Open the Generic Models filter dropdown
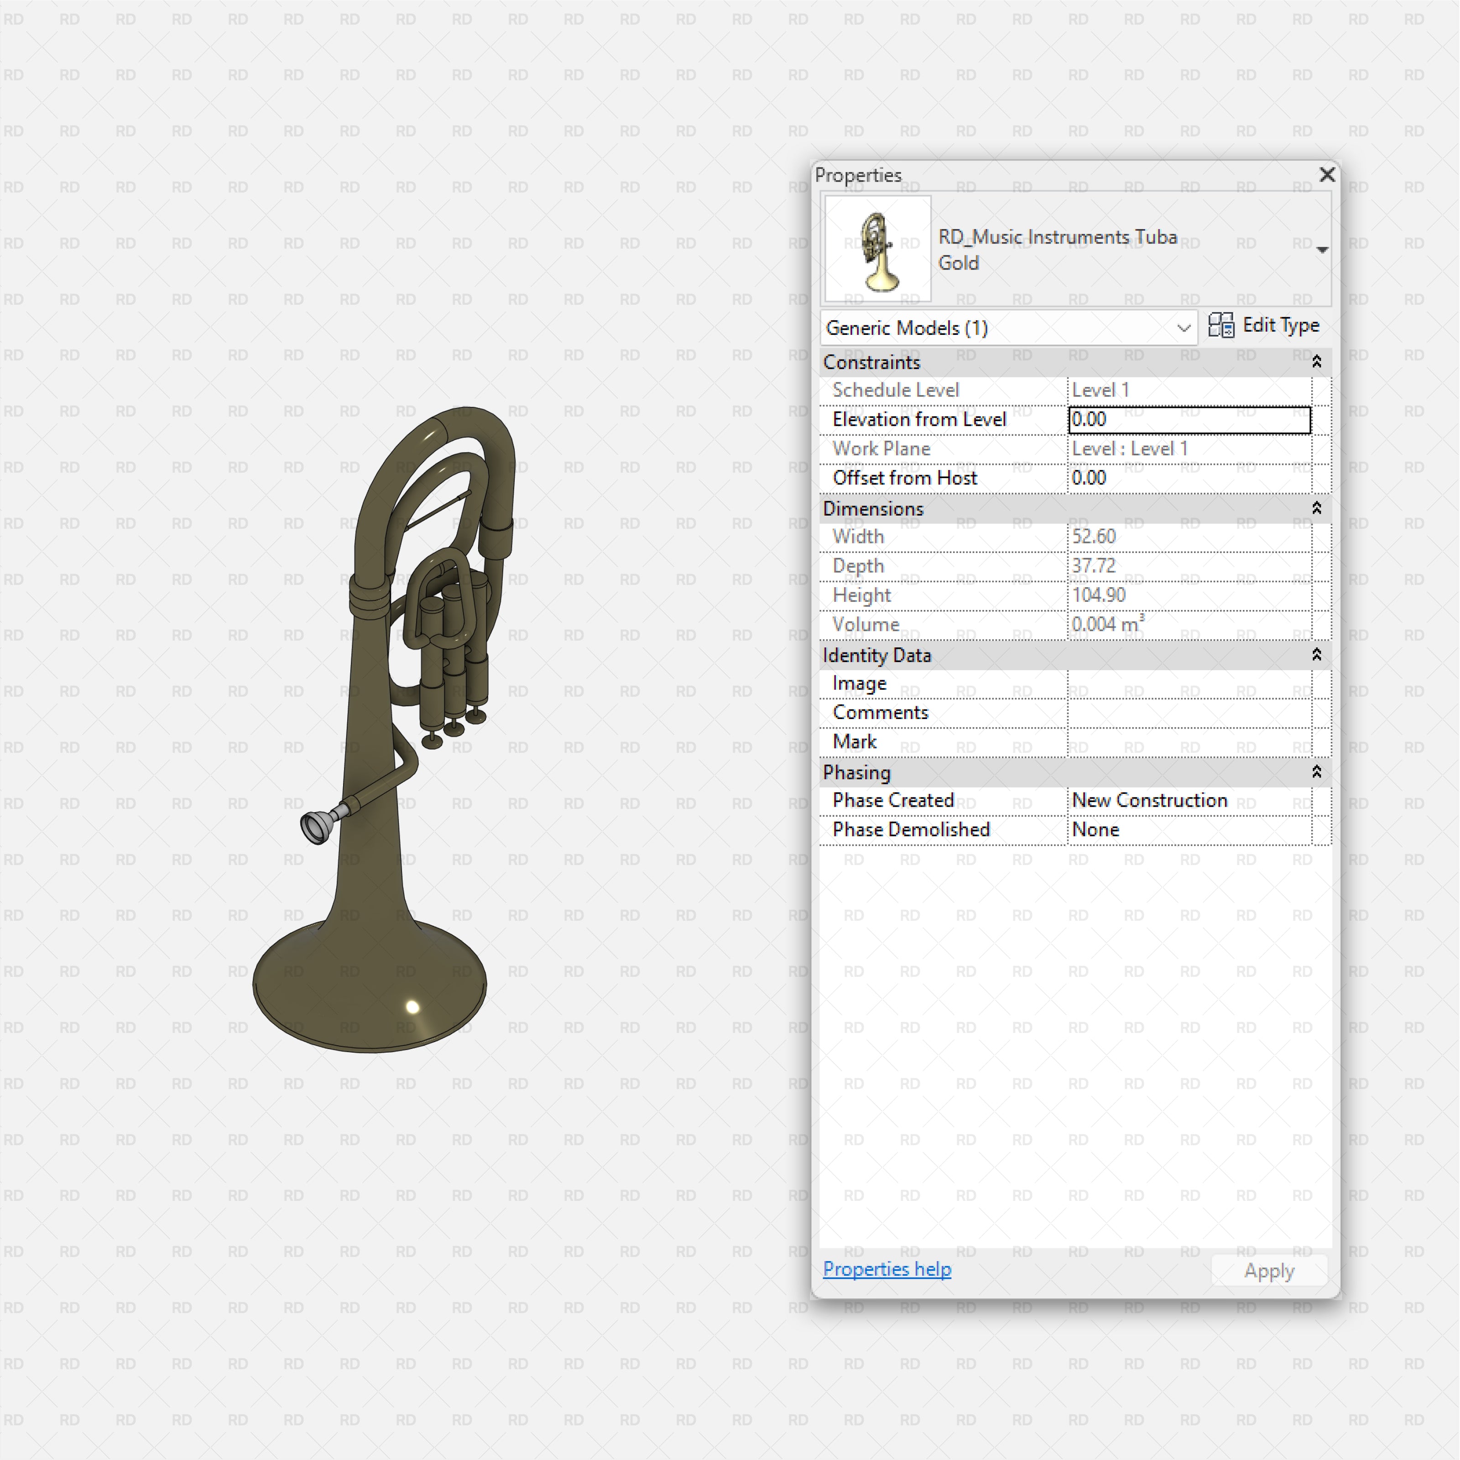The width and height of the screenshot is (1460, 1460). pyautogui.click(x=1183, y=328)
